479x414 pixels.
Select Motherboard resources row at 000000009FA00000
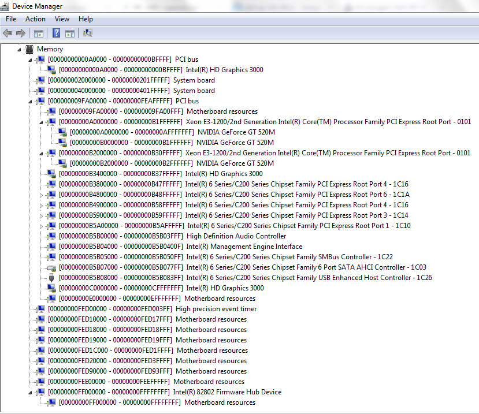158,111
